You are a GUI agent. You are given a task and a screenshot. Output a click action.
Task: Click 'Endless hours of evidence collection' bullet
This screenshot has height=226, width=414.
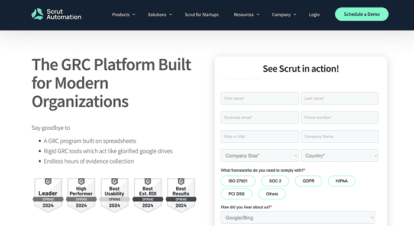tap(89, 161)
